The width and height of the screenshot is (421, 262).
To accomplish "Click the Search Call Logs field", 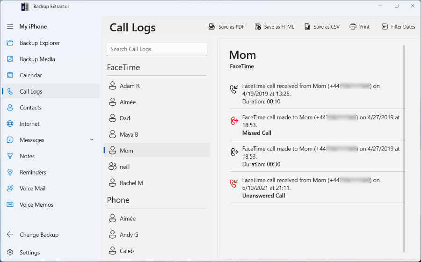I will (157, 49).
